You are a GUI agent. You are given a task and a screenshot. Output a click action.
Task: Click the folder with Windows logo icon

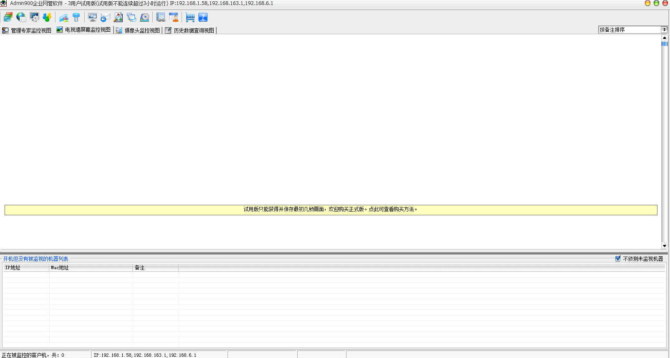point(63,17)
